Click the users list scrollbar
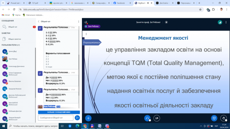230x129 pixels. point(35,73)
